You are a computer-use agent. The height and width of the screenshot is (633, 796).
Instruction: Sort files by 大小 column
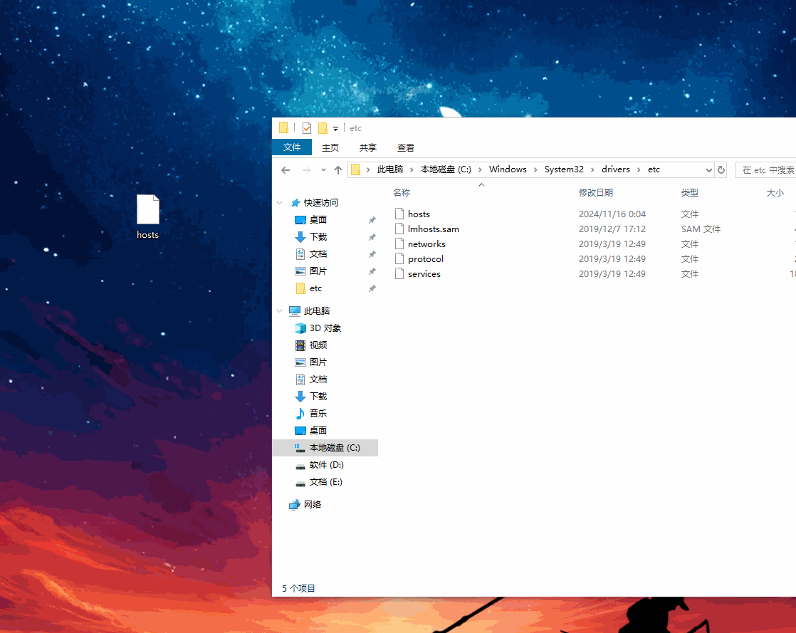[775, 193]
